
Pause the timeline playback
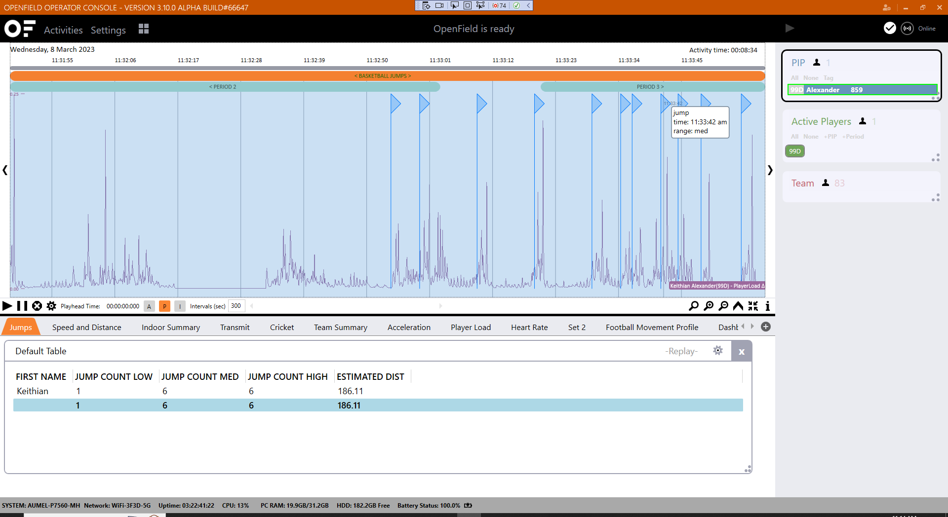coord(22,306)
